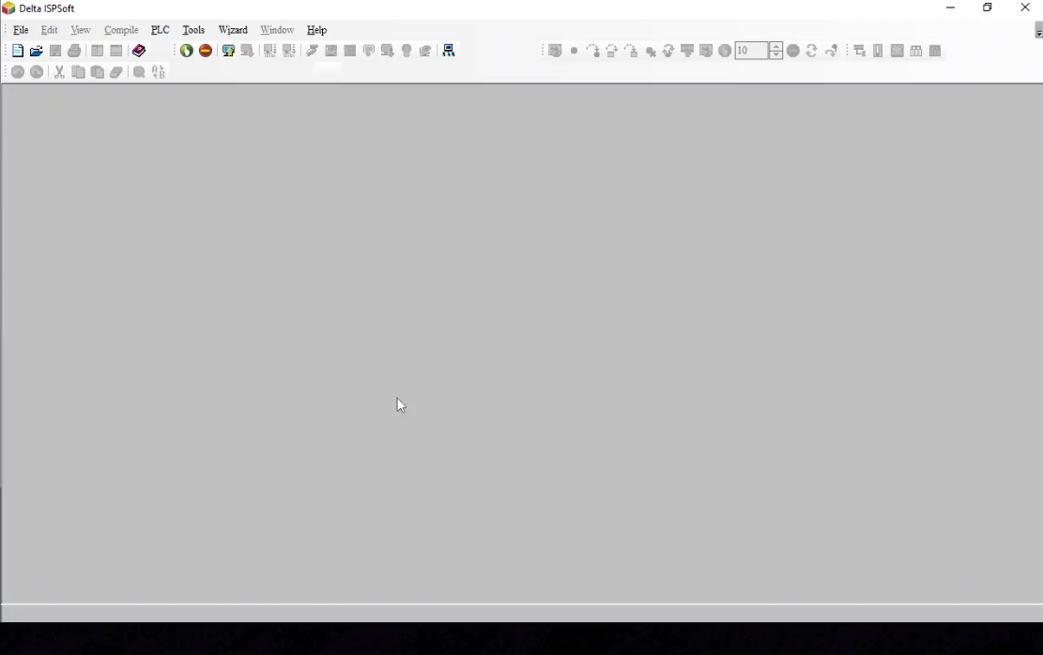Click the Open Project folder icon
Viewport: 1043px width, 655px height.
37,51
